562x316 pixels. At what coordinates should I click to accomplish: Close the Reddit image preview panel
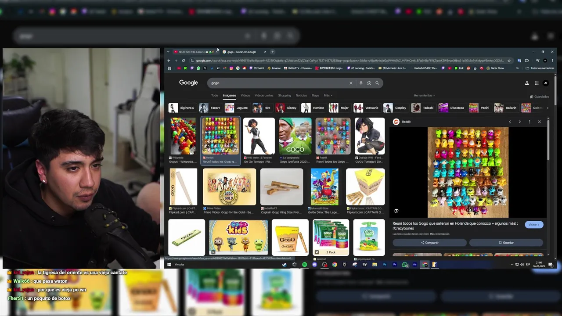pos(539,122)
